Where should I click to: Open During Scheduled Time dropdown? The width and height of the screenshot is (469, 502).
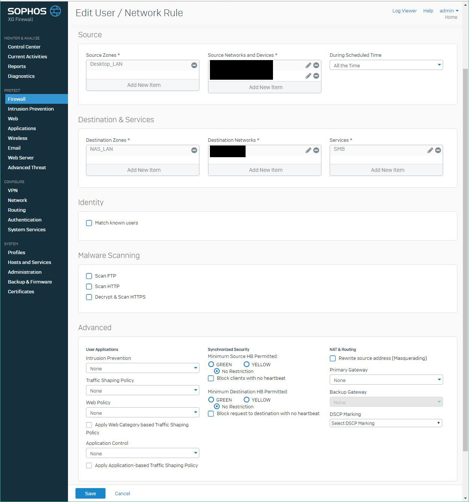tap(386, 65)
